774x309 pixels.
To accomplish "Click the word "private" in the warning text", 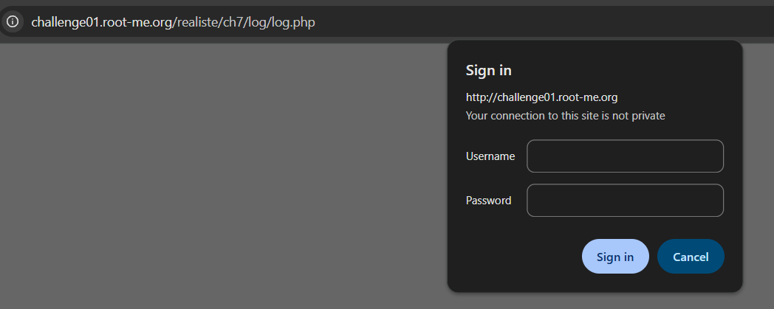I will pyautogui.click(x=647, y=116).
